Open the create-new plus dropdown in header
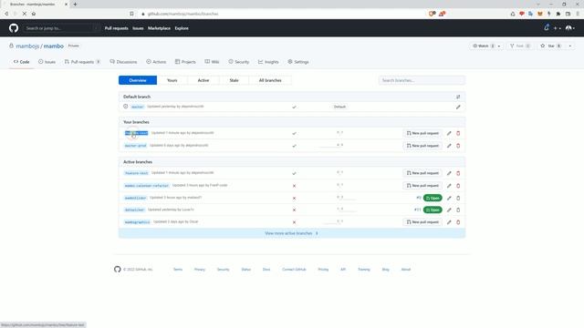Image resolution: width=584 pixels, height=328 pixels. click(x=557, y=28)
